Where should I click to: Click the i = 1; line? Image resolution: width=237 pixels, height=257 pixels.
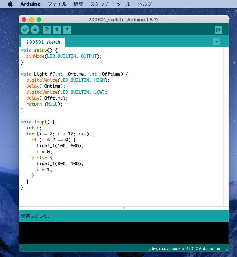(44, 170)
